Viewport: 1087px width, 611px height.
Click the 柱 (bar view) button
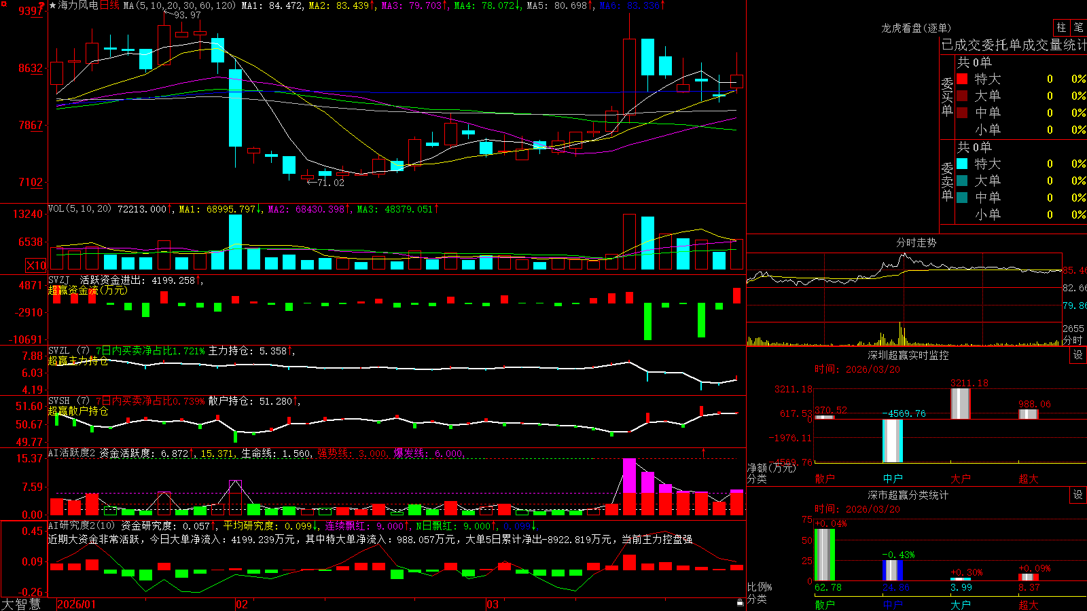pyautogui.click(x=1062, y=28)
